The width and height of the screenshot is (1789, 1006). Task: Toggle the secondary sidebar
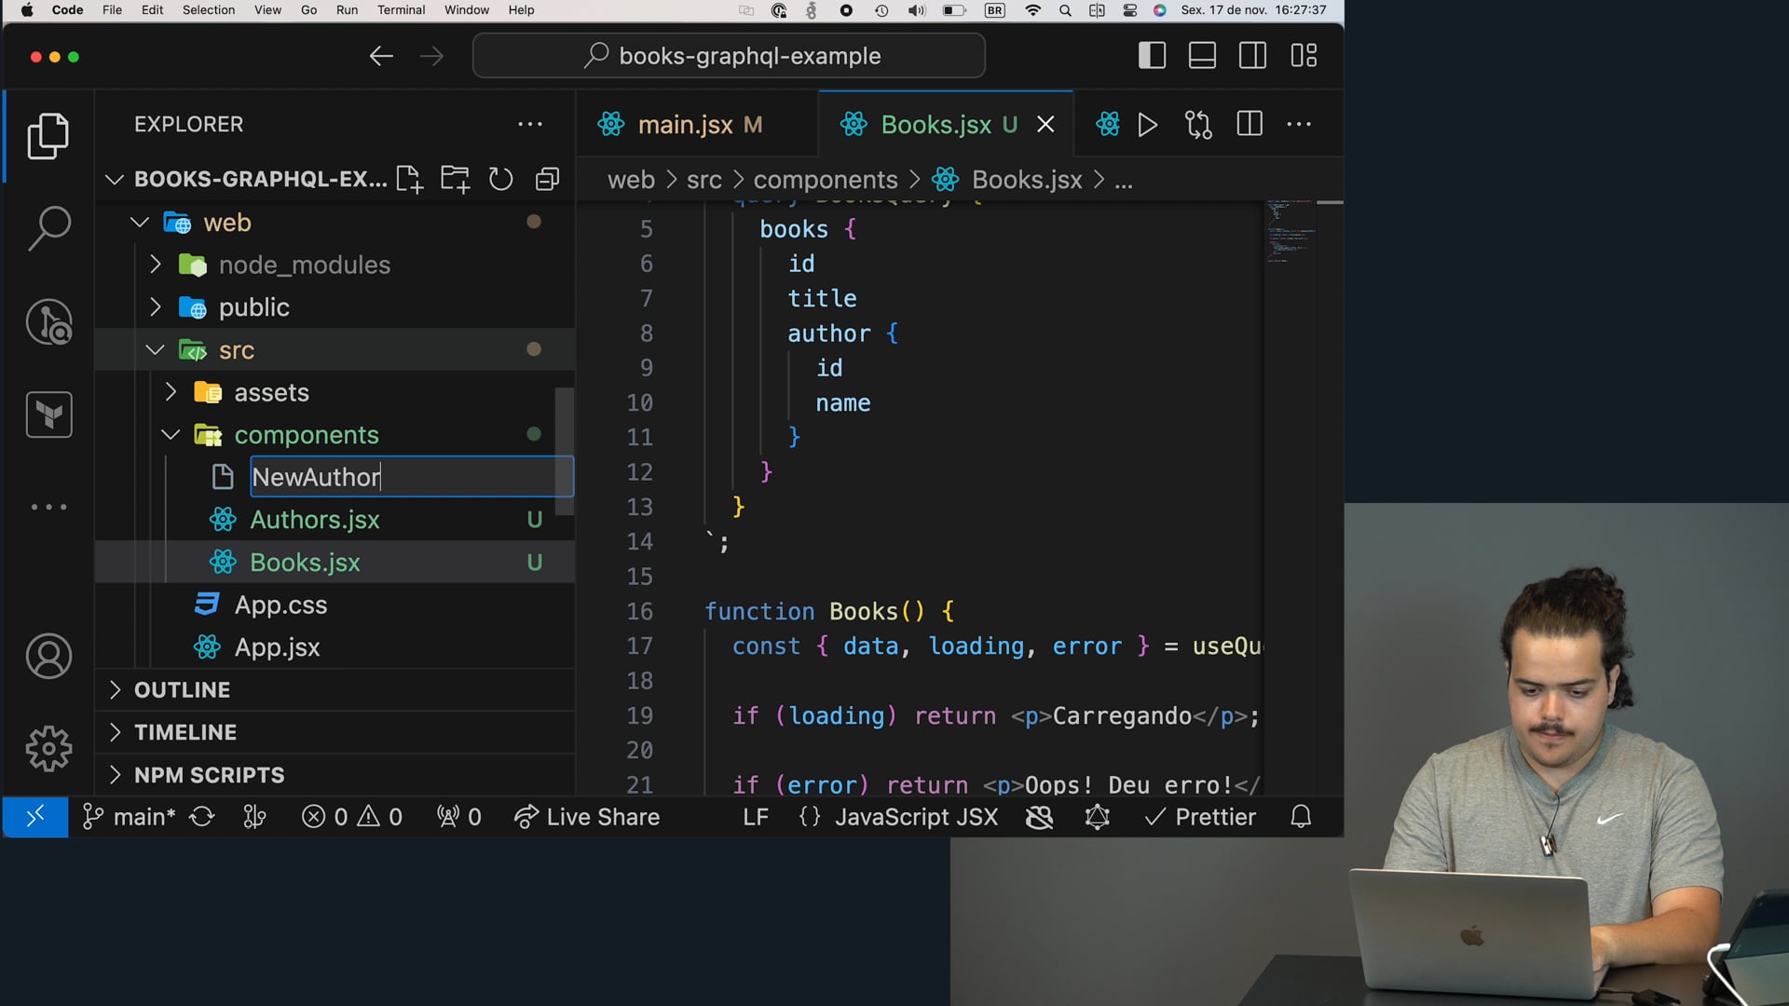(x=1252, y=56)
